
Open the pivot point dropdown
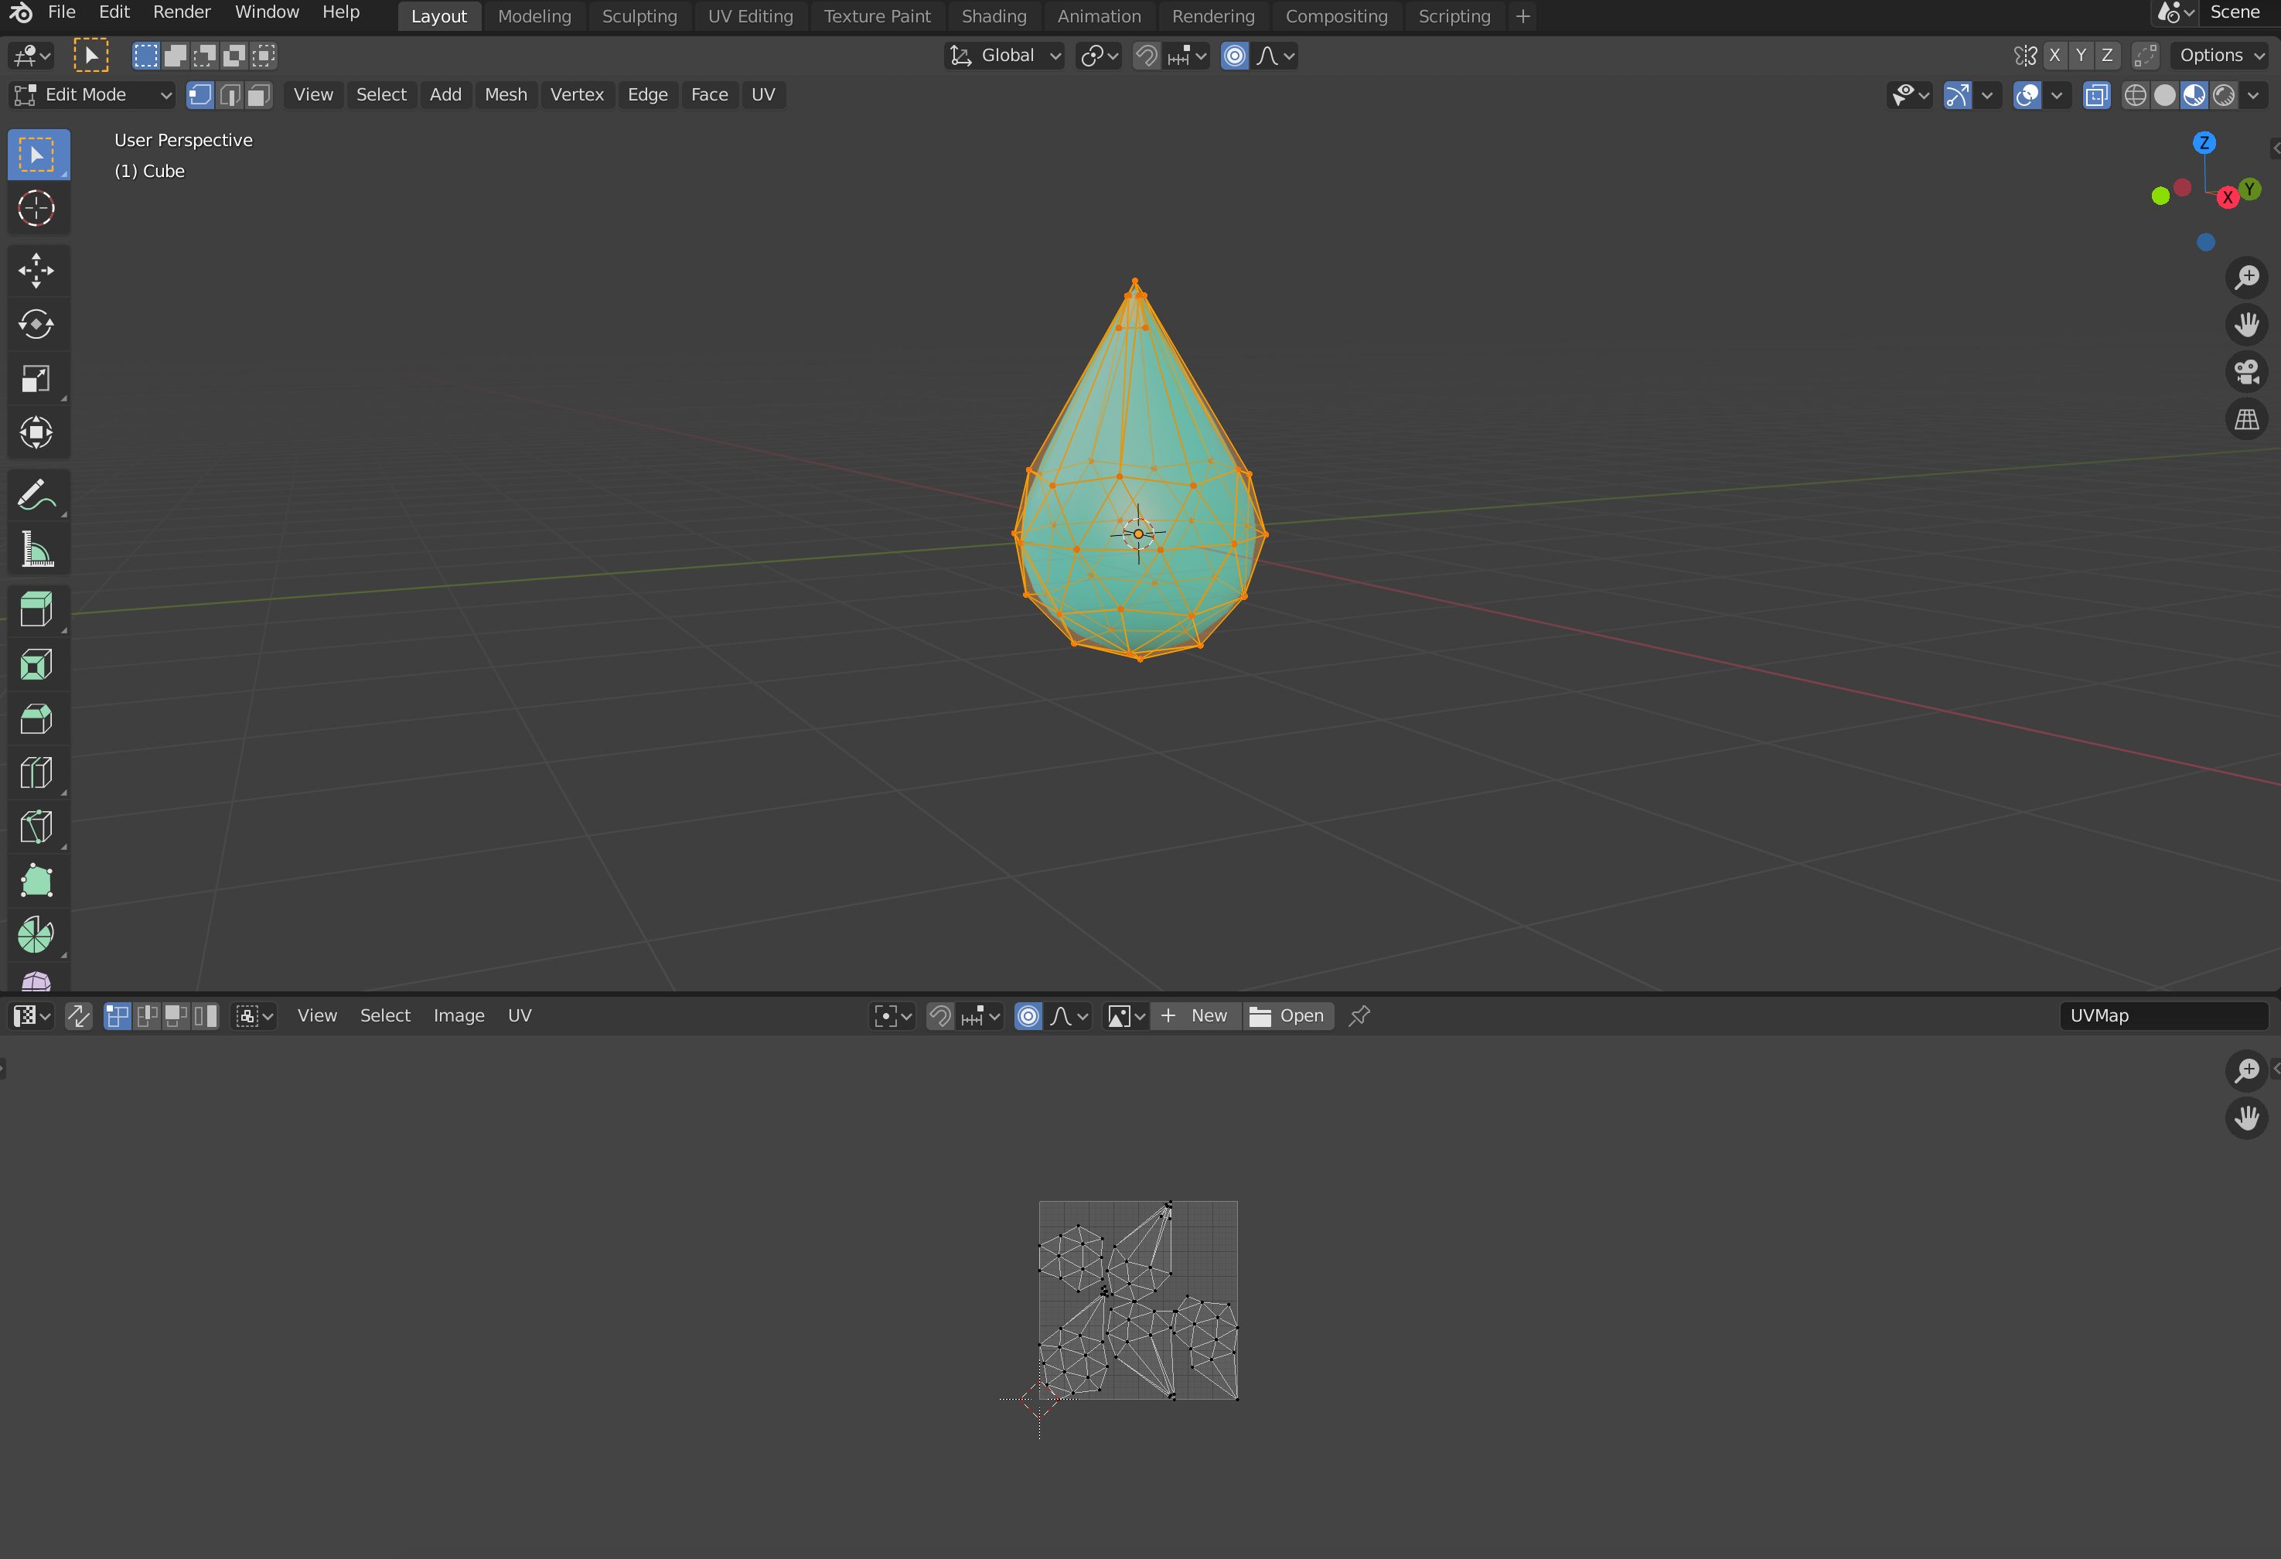tap(1098, 56)
